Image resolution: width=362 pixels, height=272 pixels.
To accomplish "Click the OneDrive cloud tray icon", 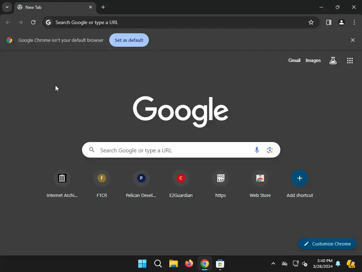I will (x=285, y=263).
